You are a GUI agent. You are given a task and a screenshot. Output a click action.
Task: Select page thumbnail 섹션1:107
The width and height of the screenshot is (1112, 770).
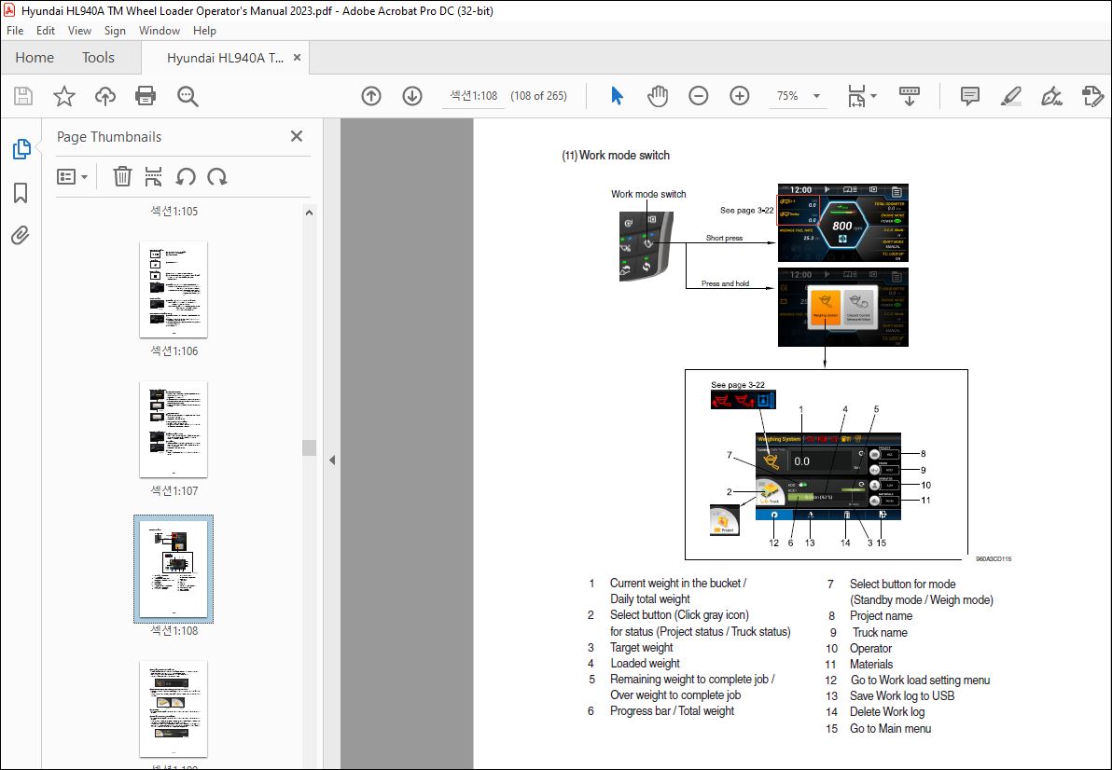click(174, 429)
